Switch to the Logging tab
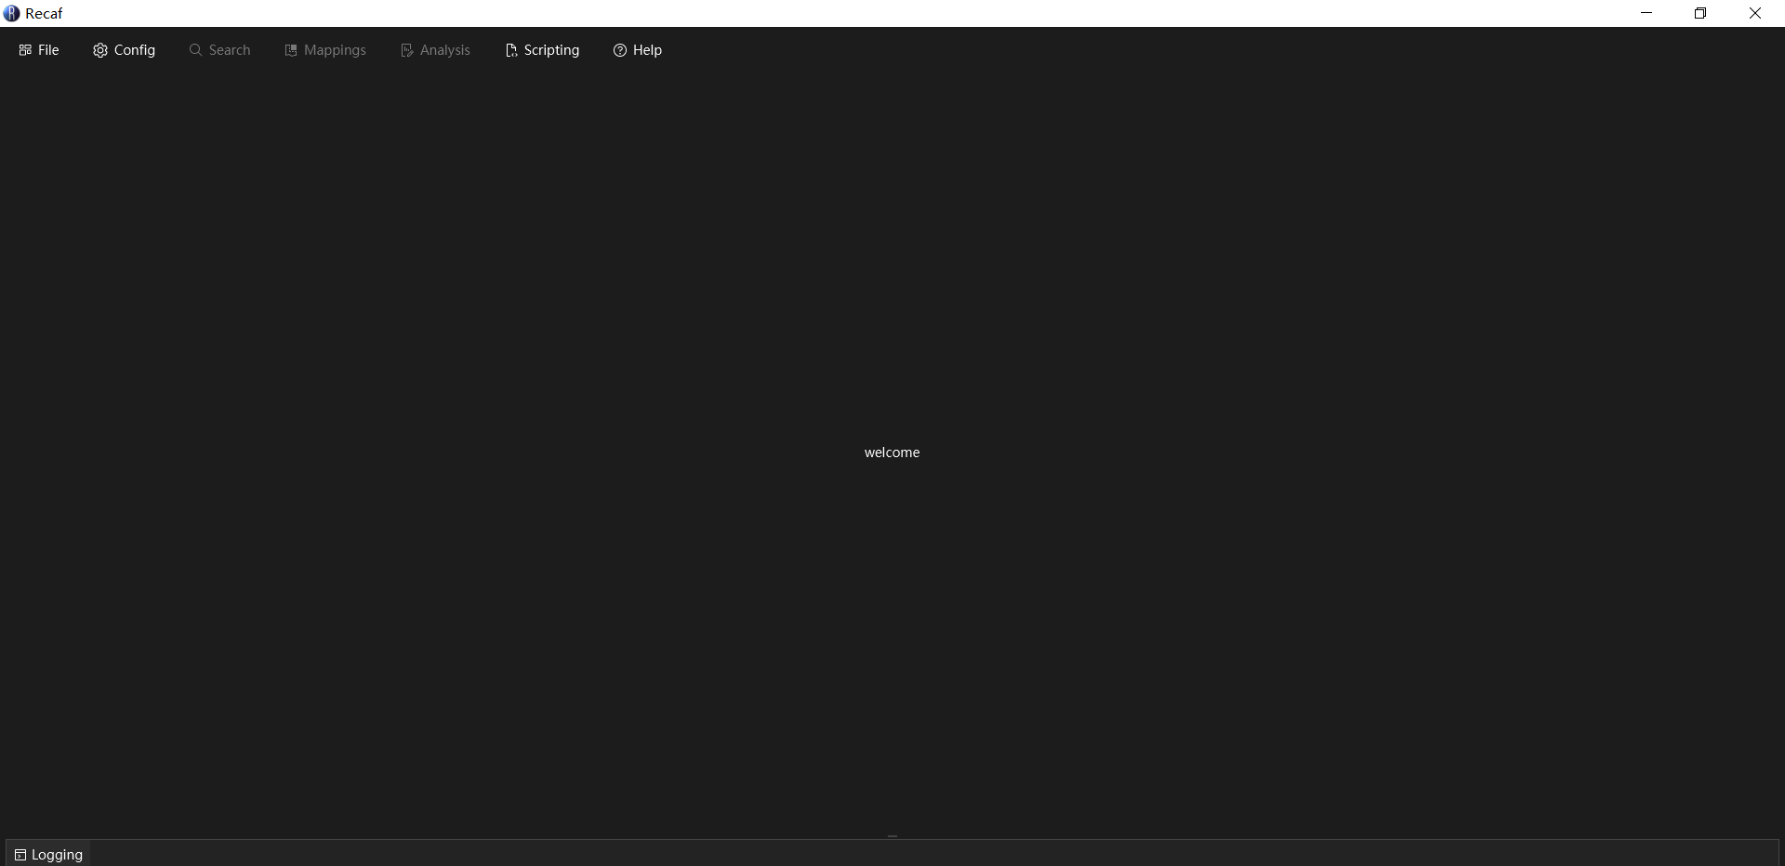1785x866 pixels. click(x=57, y=855)
